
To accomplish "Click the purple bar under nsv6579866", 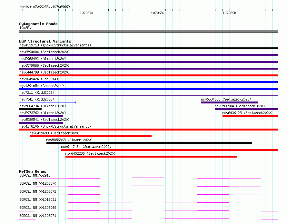I will [x=148, y=69].
